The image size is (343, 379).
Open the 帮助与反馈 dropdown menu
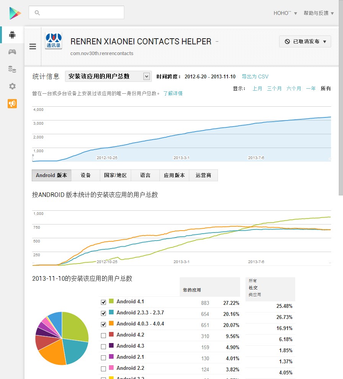coord(319,13)
